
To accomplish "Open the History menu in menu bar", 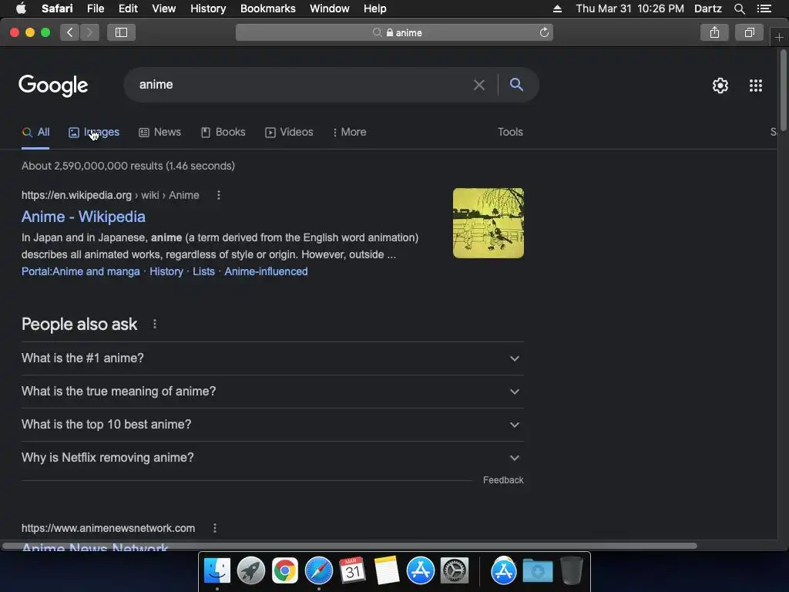I will [208, 8].
